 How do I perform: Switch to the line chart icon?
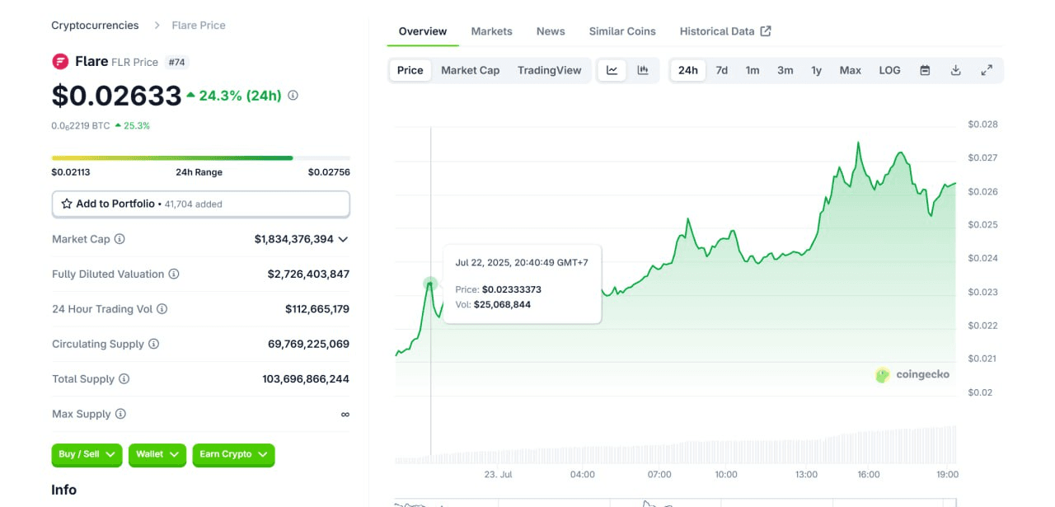(612, 70)
